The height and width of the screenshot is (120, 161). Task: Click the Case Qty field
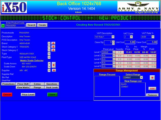click(x=108, y=43)
